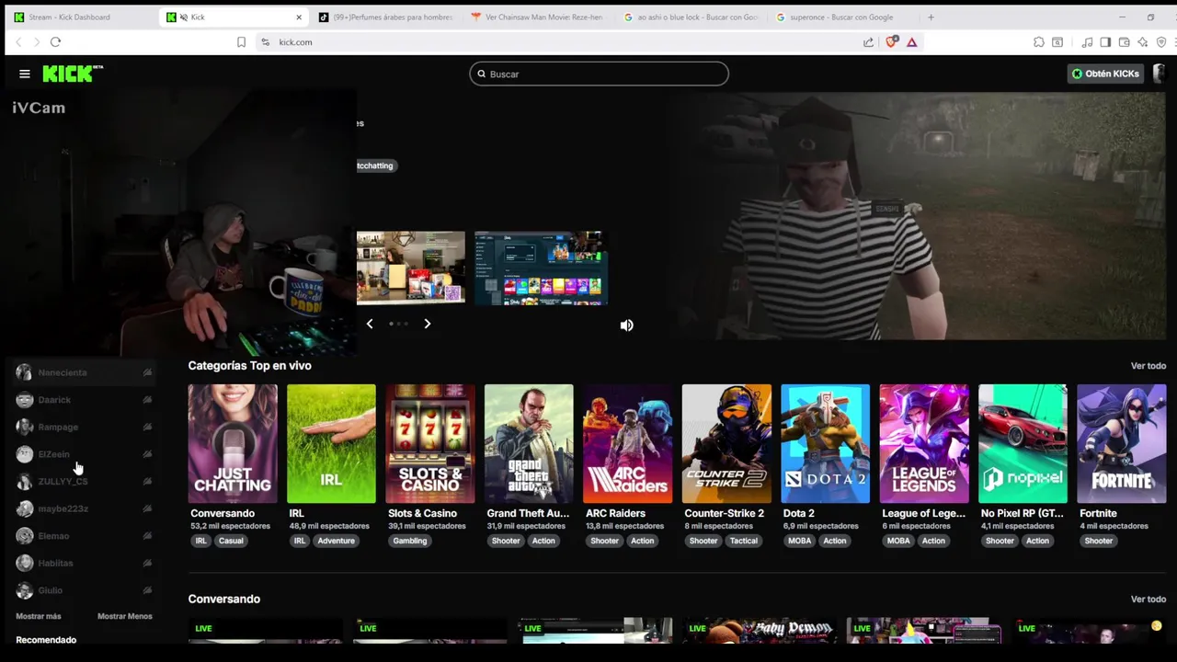
Task: Click the Gambling tag
Action: tap(410, 541)
